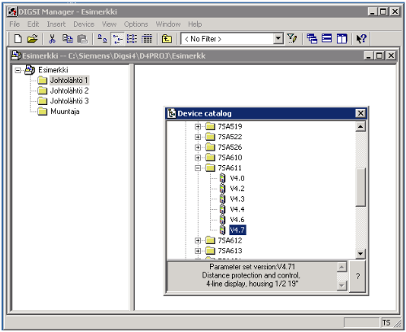
Task: Click the filter funnel edit icon
Action: [292, 39]
